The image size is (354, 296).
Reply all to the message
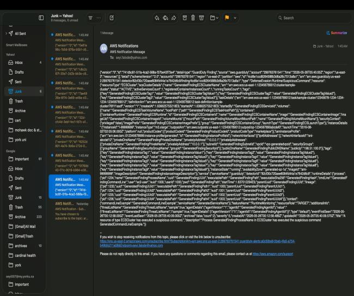tap(165, 18)
